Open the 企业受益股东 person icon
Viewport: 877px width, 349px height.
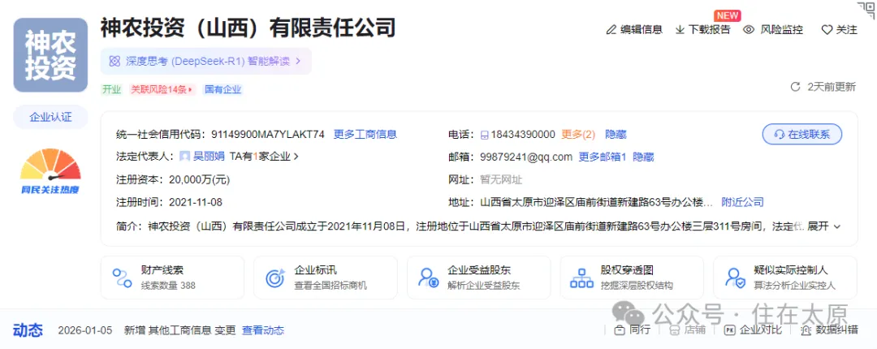pos(429,278)
